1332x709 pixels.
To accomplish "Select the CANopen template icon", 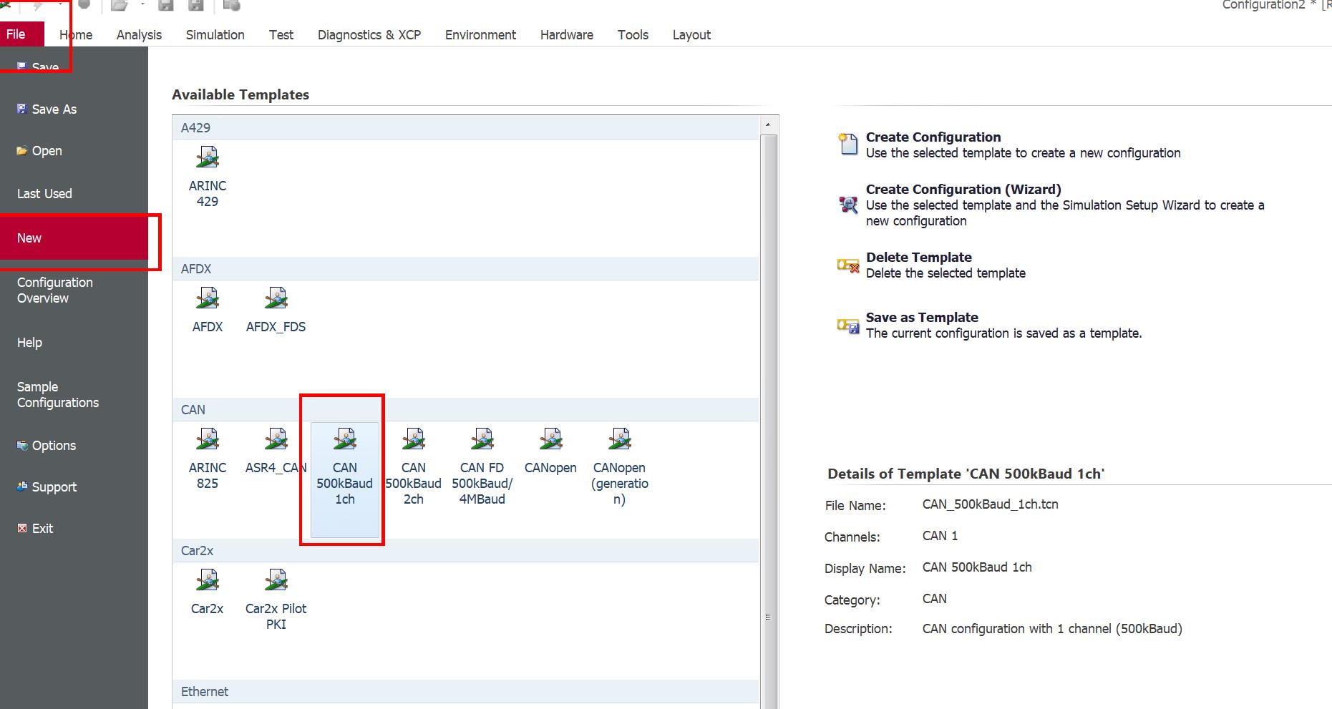I will (550, 439).
